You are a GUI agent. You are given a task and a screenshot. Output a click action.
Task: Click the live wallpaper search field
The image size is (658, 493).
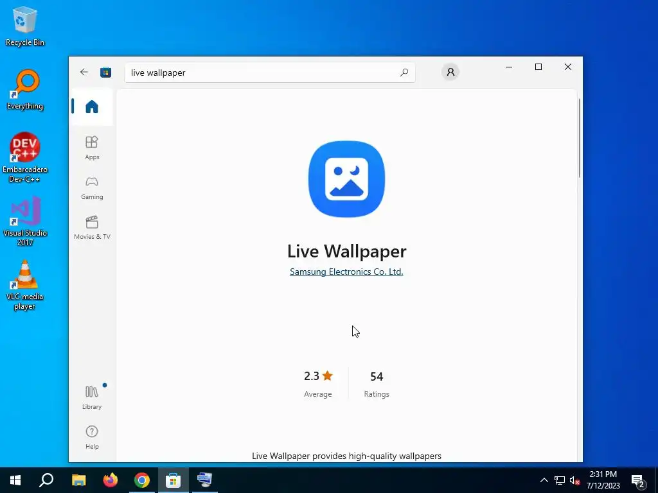270,73
